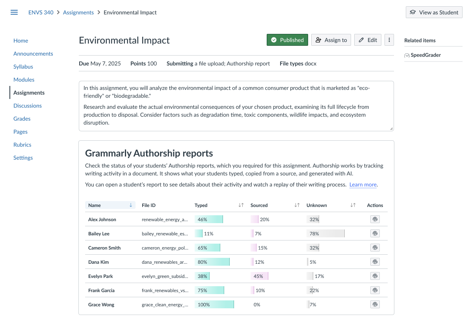Open SpeedGrader link
The width and height of the screenshot is (472, 328).
(426, 55)
